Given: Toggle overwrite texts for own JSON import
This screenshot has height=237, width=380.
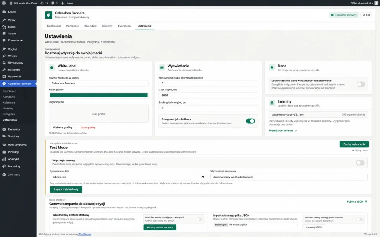Looking at the screenshot, I should pyautogui.click(x=359, y=219).
